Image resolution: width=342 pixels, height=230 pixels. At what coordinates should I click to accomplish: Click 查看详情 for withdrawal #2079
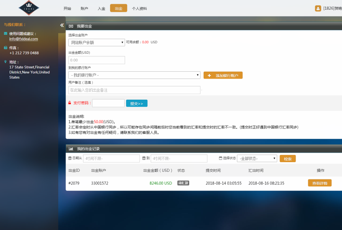pos(319,183)
